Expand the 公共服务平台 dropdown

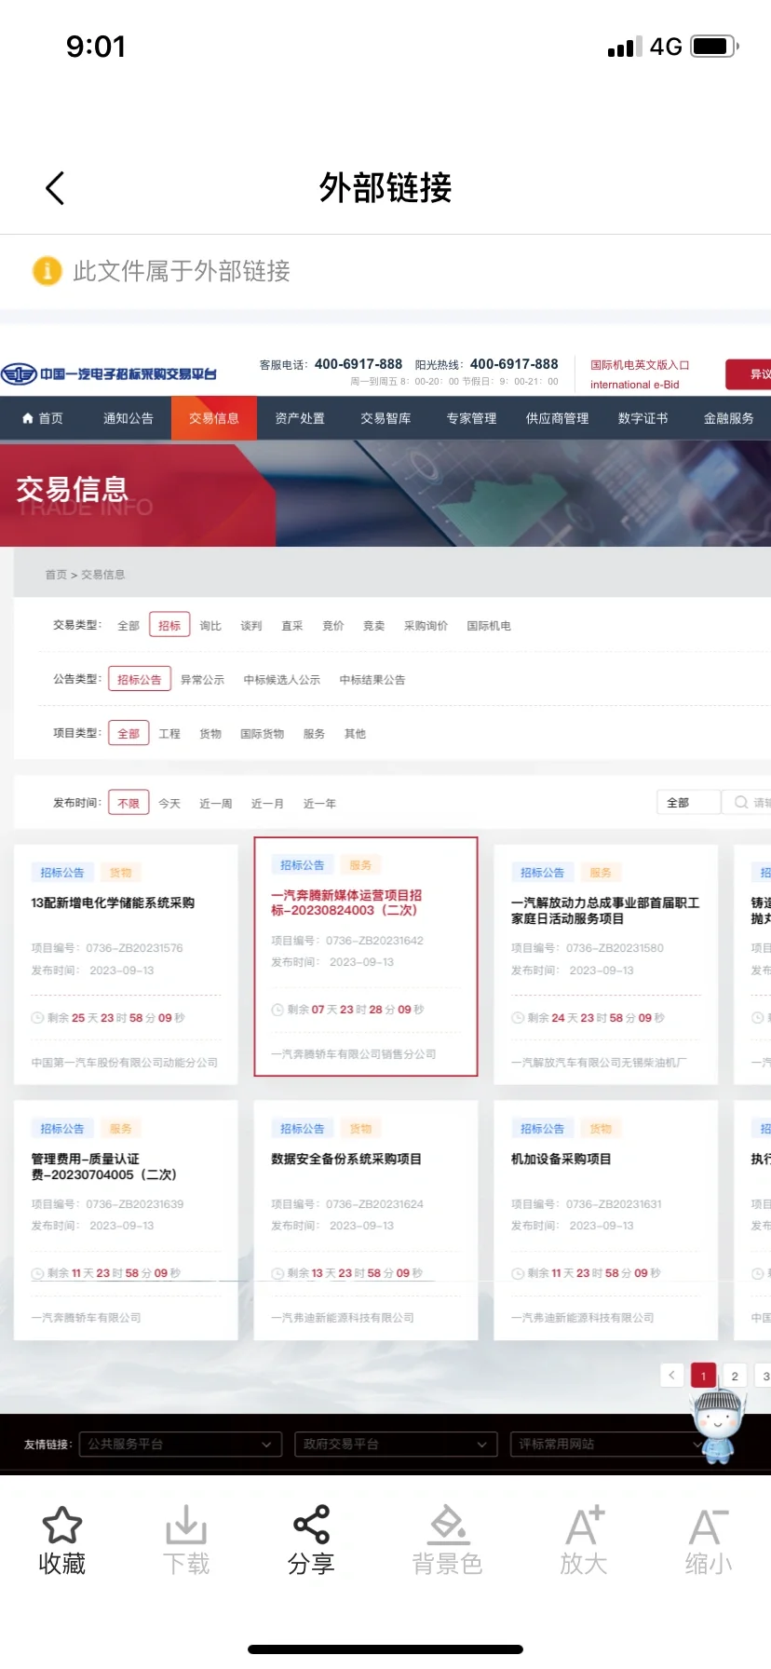pos(181,1444)
